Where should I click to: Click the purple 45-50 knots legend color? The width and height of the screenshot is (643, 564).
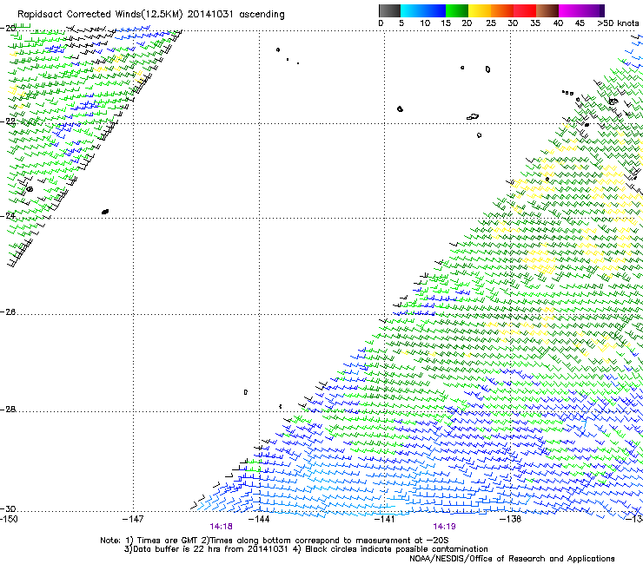click(593, 10)
